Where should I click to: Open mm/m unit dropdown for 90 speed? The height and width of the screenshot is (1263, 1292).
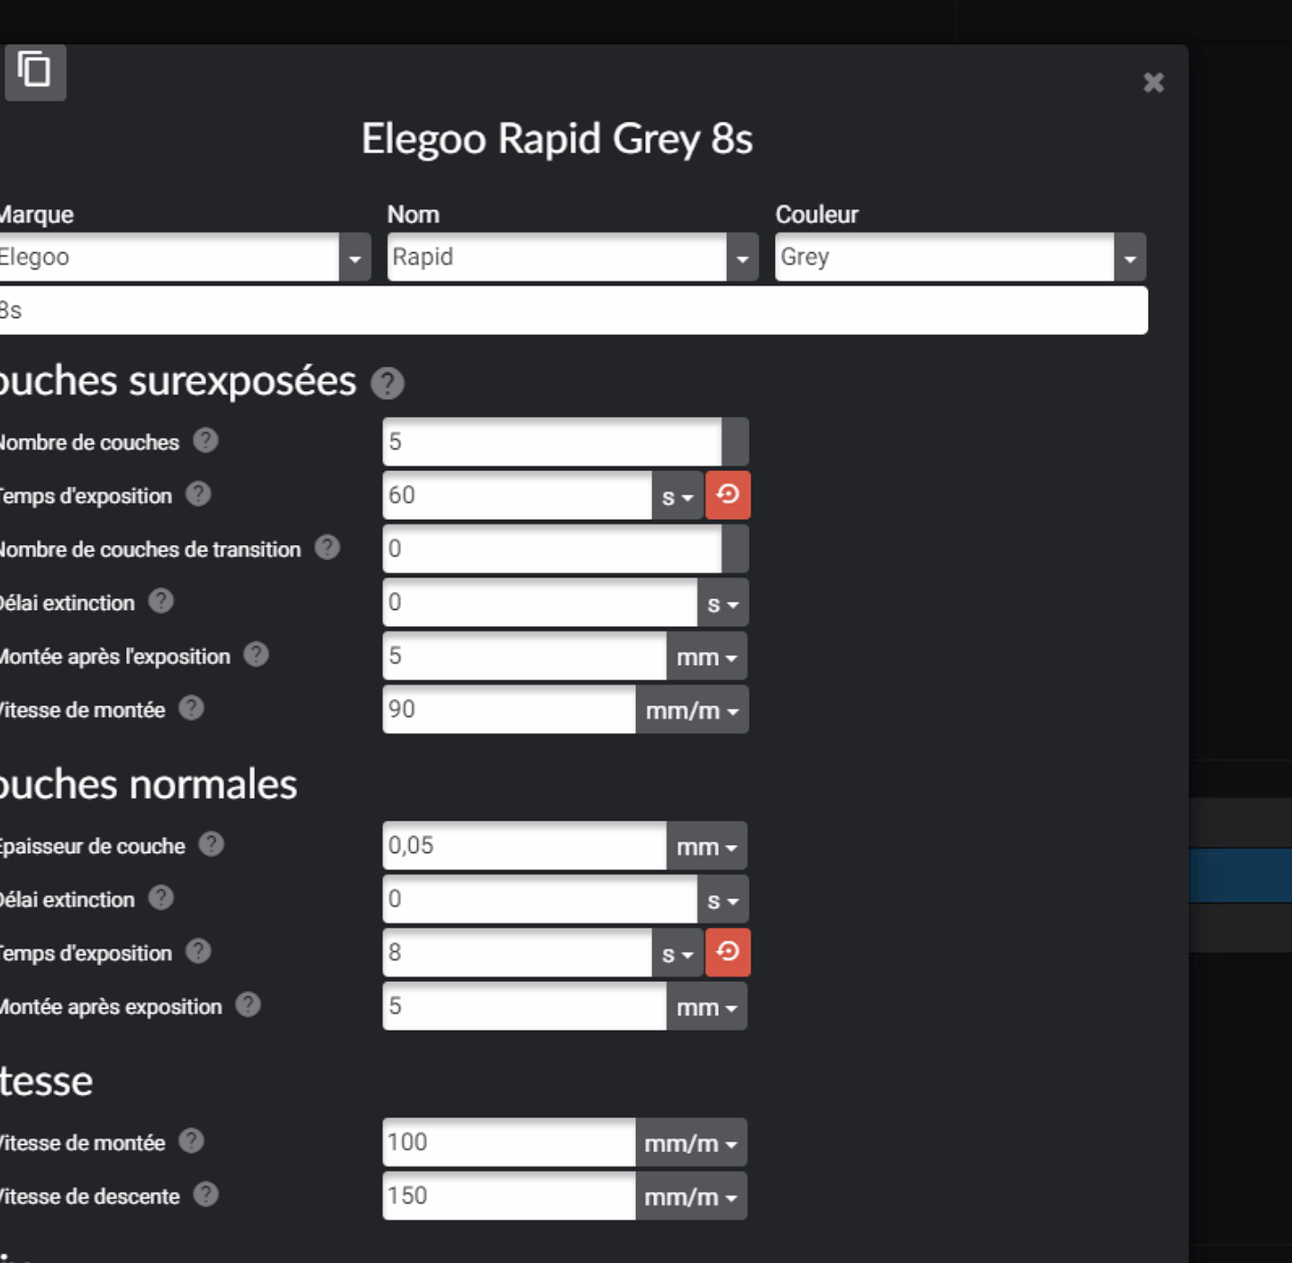[692, 710]
